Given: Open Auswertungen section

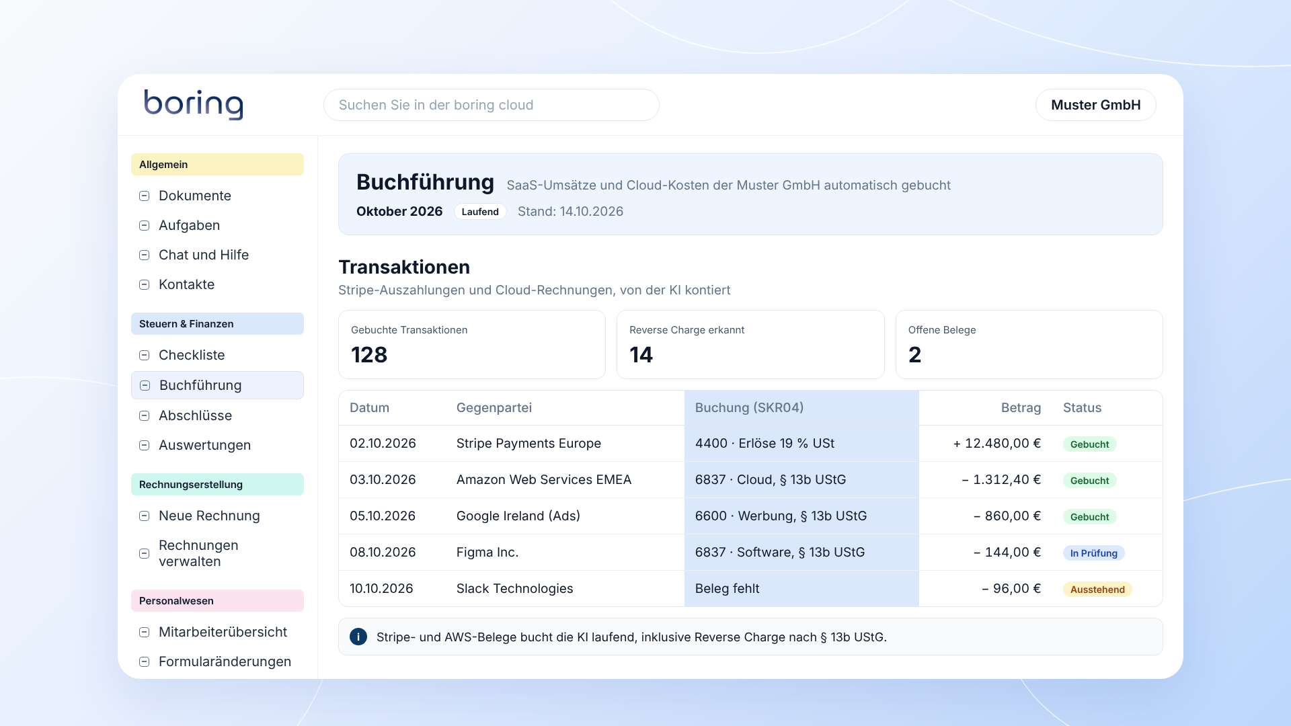Looking at the screenshot, I should (x=217, y=445).
